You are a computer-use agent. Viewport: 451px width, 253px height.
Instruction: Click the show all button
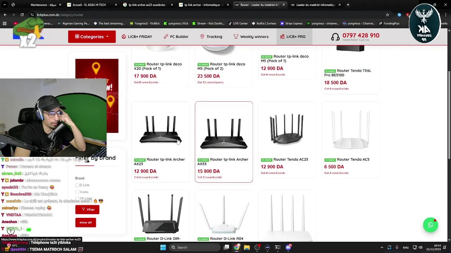[86, 222]
